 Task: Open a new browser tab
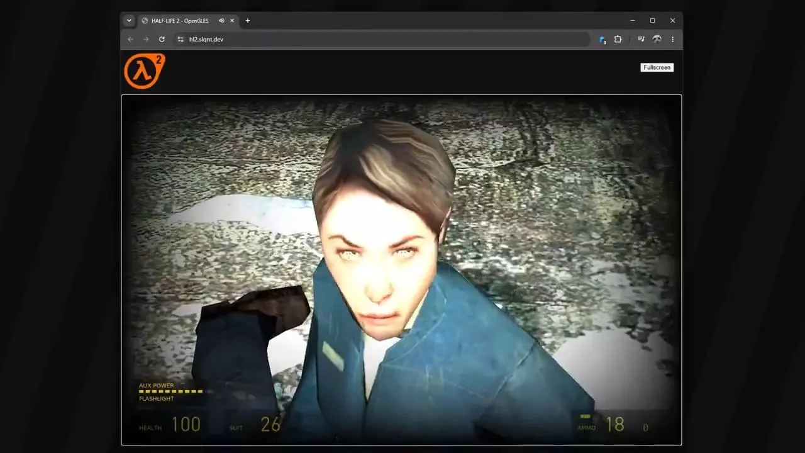(x=248, y=21)
